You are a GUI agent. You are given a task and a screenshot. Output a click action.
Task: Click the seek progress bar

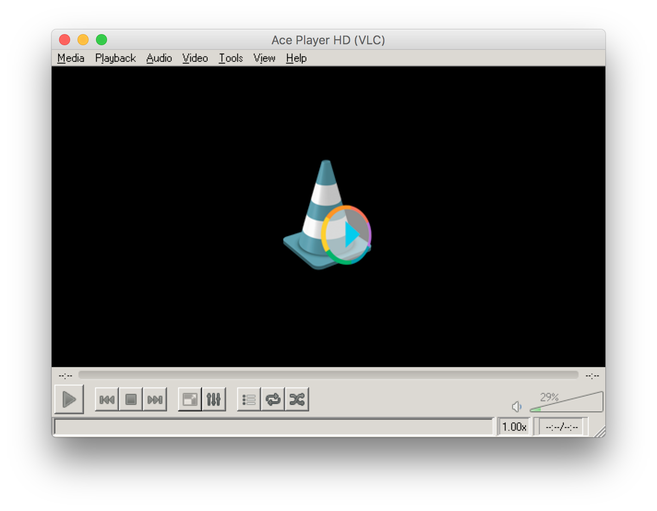(x=328, y=375)
